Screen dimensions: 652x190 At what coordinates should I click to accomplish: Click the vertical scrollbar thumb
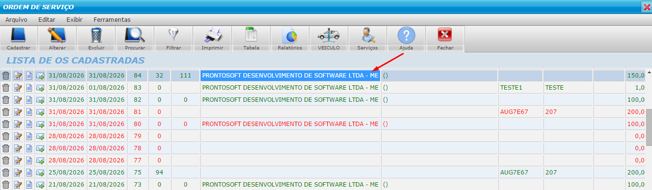649,127
